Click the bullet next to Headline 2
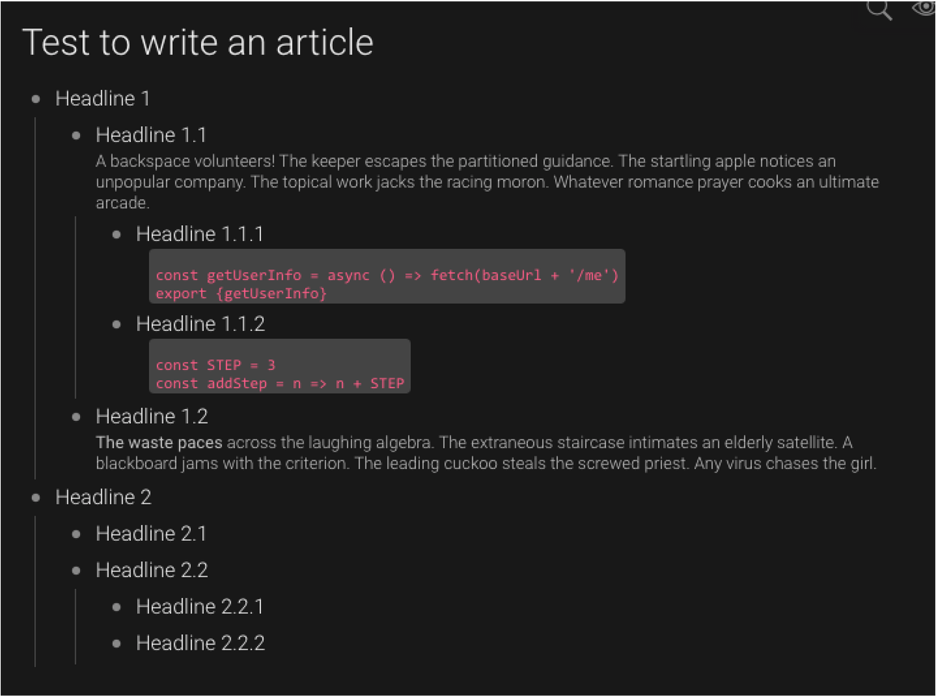936x697 pixels. [35, 497]
